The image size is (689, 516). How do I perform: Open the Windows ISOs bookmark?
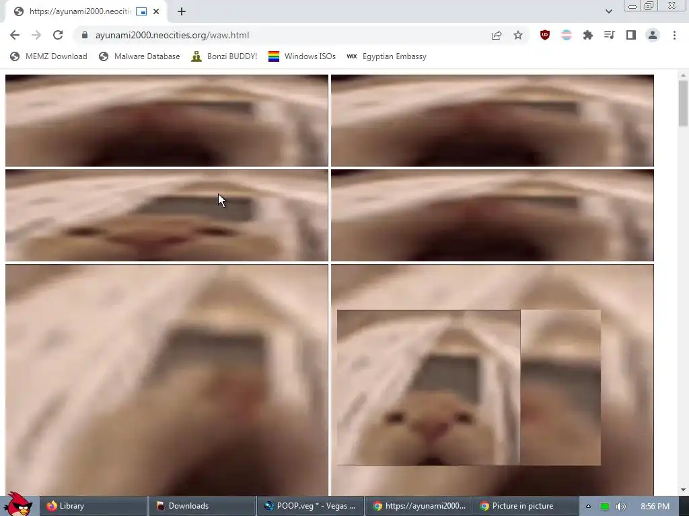click(x=302, y=56)
